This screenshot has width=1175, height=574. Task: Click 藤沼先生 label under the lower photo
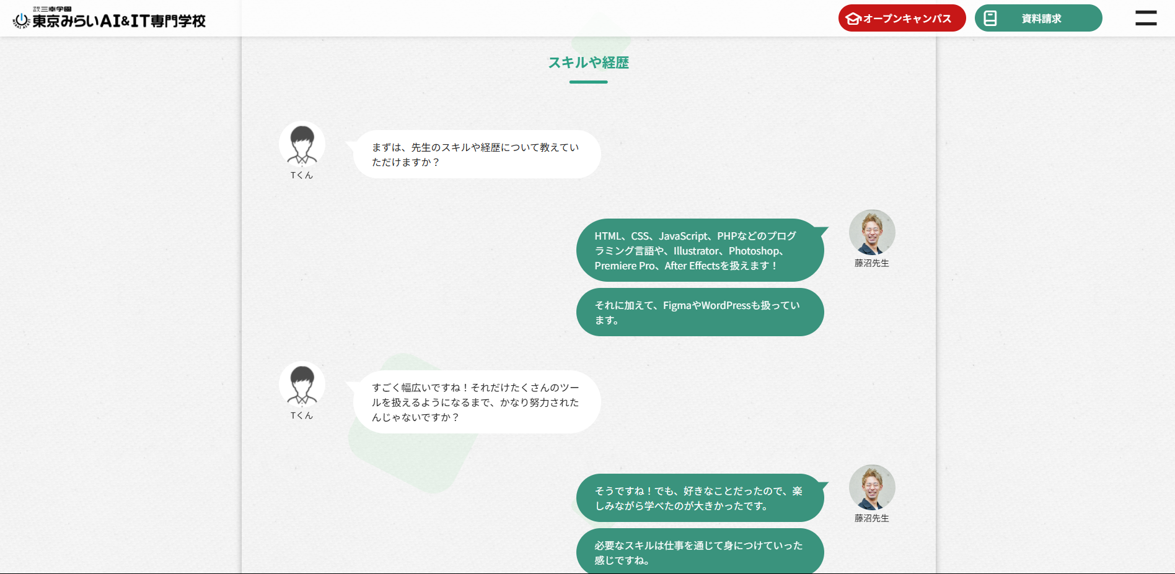coord(872,518)
